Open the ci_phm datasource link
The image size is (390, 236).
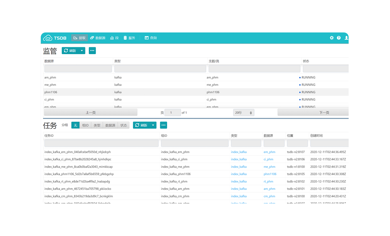pos(269,159)
